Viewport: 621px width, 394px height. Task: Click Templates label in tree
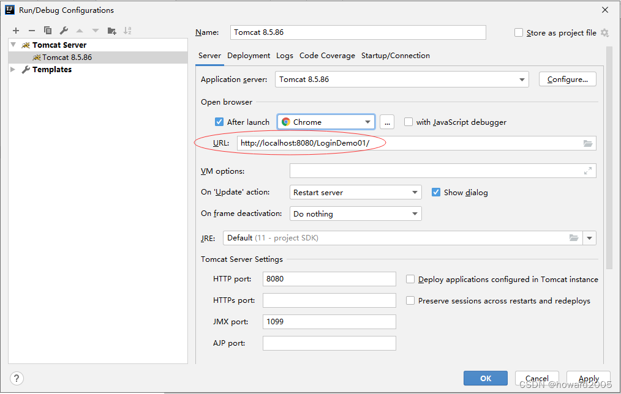(x=52, y=70)
